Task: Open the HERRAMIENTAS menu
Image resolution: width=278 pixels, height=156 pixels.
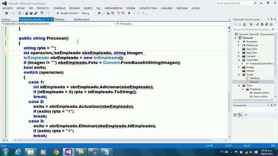Action: coord(114,8)
